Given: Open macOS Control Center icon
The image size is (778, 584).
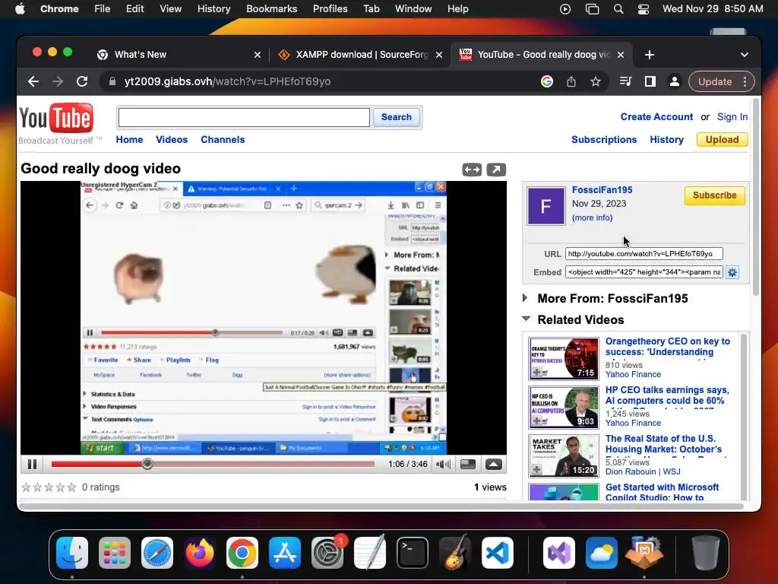Looking at the screenshot, I should [x=643, y=9].
